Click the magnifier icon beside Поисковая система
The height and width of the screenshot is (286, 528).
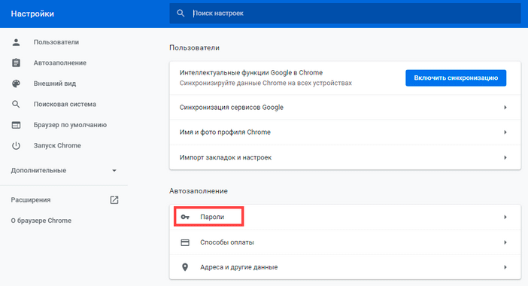16,104
